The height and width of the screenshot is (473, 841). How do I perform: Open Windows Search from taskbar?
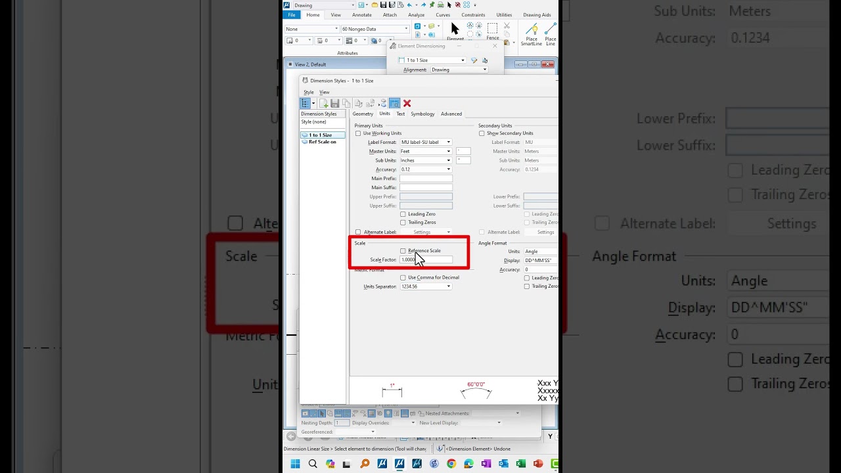pos(313,464)
